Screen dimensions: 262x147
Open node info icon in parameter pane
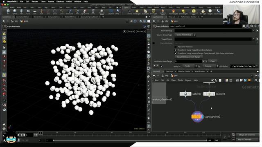[x=255, y=26]
